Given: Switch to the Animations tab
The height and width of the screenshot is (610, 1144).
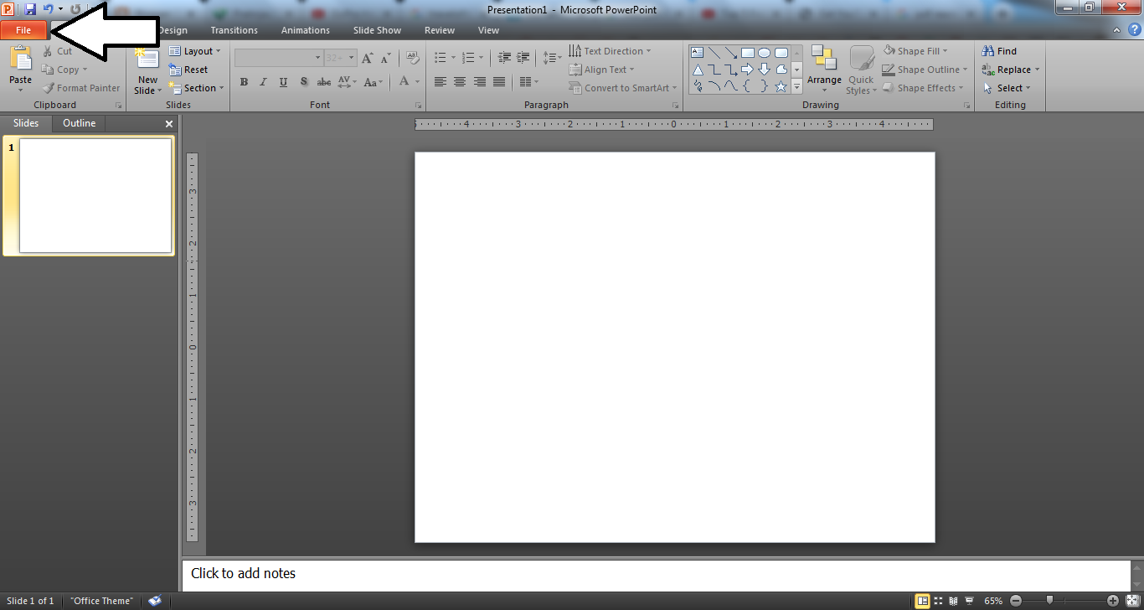Looking at the screenshot, I should tap(306, 30).
